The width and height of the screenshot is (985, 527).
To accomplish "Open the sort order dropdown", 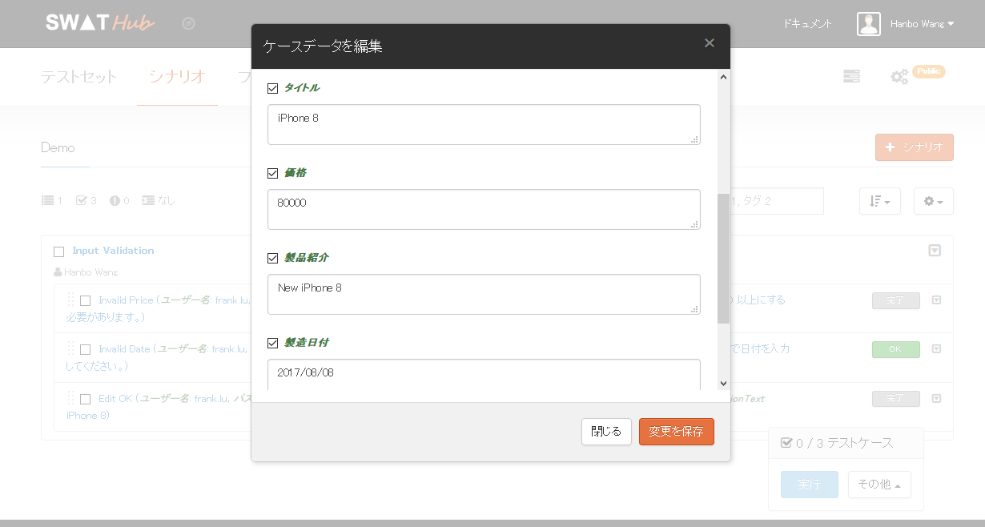I will pyautogui.click(x=879, y=202).
